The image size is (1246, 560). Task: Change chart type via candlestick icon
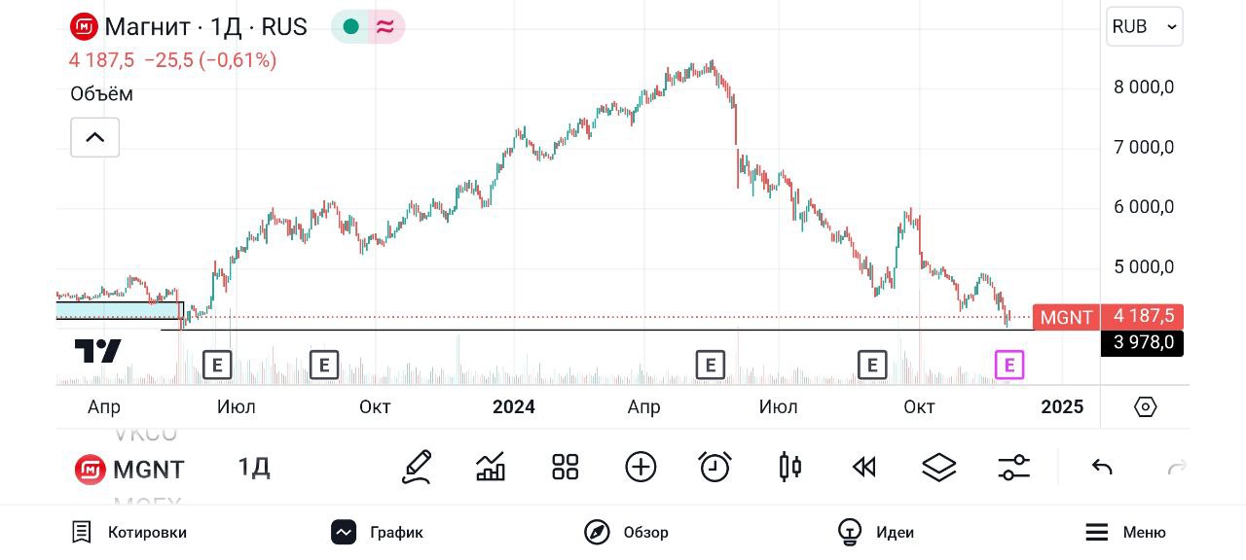(789, 468)
